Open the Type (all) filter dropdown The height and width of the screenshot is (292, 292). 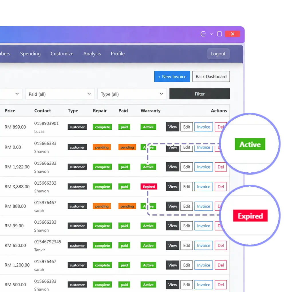(132, 94)
